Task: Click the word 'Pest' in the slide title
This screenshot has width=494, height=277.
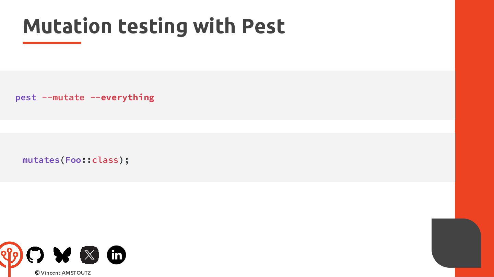Action: (263, 26)
